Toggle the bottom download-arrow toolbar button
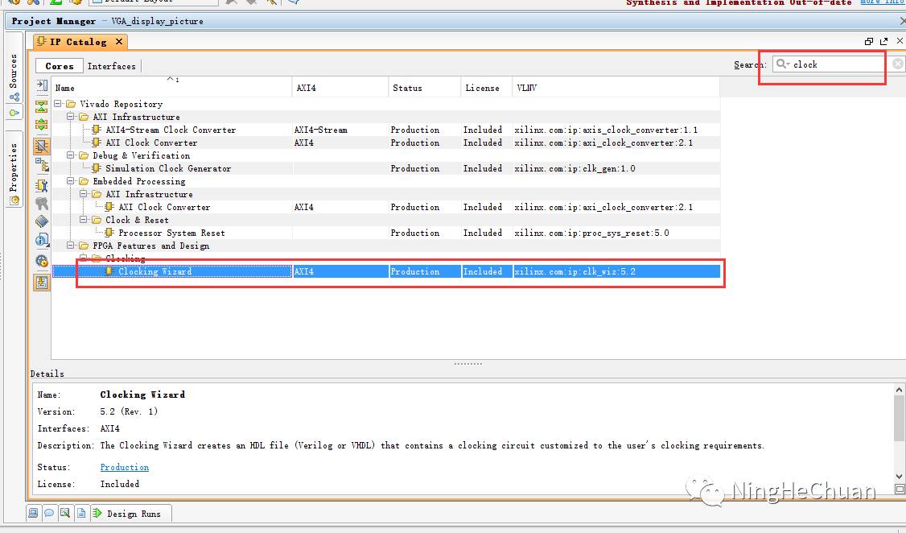This screenshot has height=533, width=906. click(42, 282)
